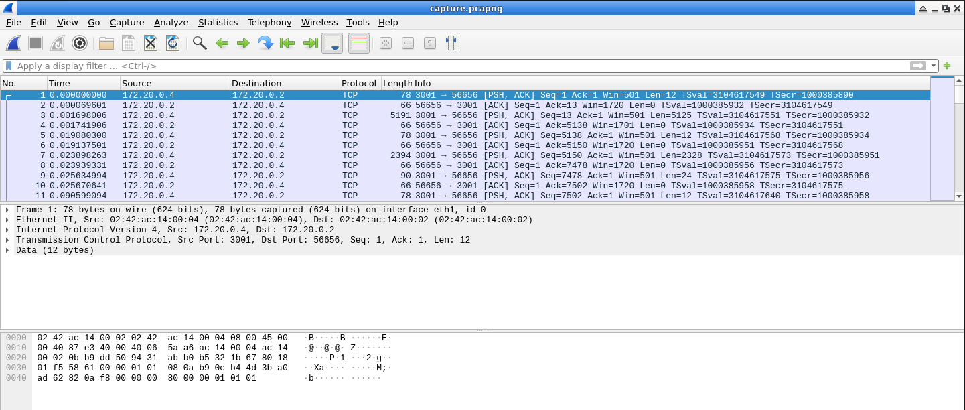Toggle packet list colorization
Screen dimensions: 965x410
(x=358, y=42)
